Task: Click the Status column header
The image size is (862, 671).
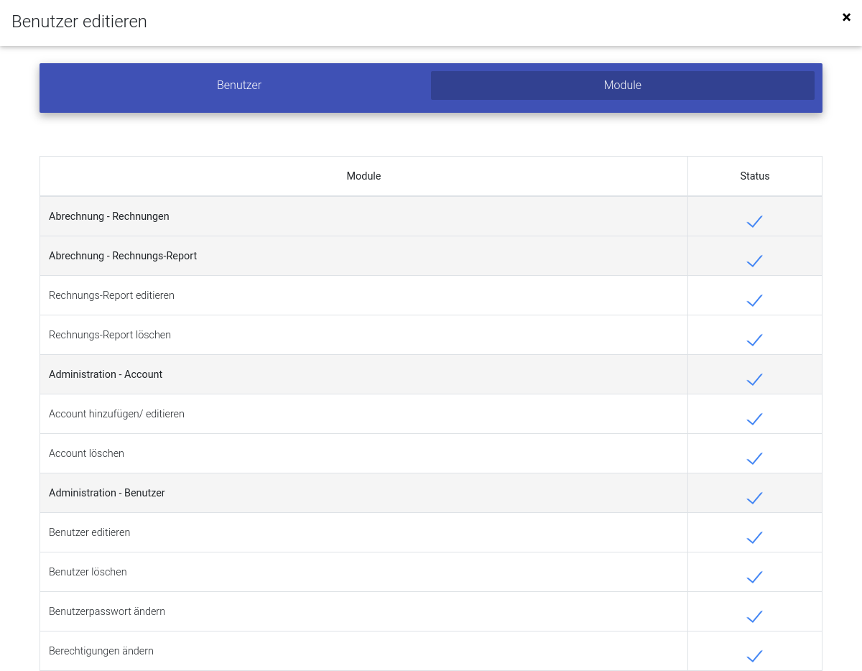Action: click(754, 176)
